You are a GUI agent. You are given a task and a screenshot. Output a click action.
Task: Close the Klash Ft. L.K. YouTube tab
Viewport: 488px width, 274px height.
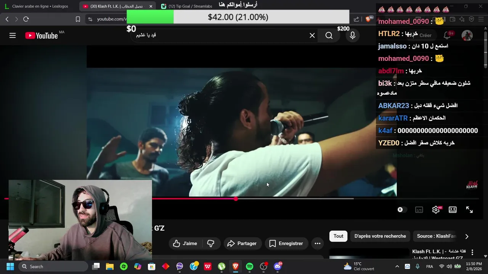tap(151, 6)
